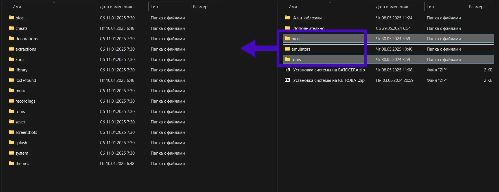Click the roms folder icon in left pane
Screen dimensions: 499x192
pos(11,111)
